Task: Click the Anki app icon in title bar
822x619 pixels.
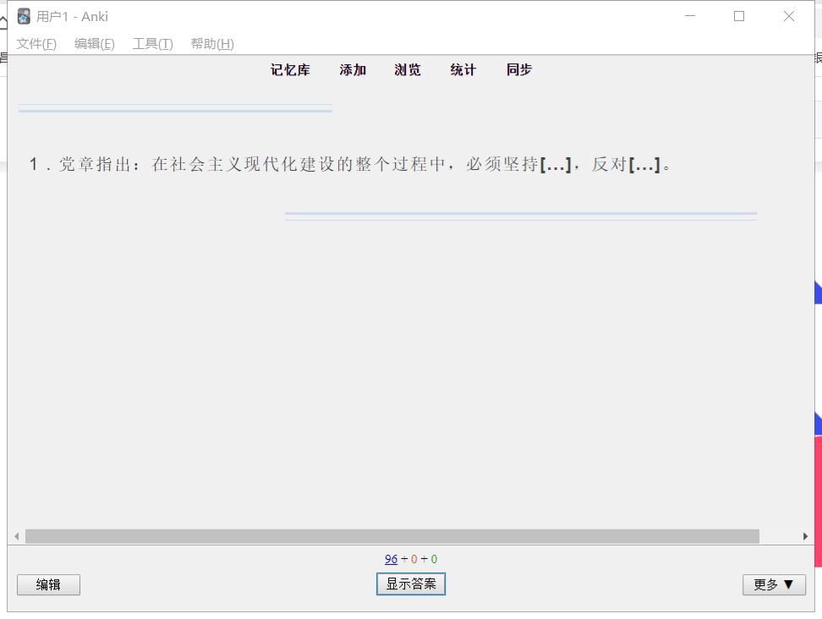Action: coord(24,16)
